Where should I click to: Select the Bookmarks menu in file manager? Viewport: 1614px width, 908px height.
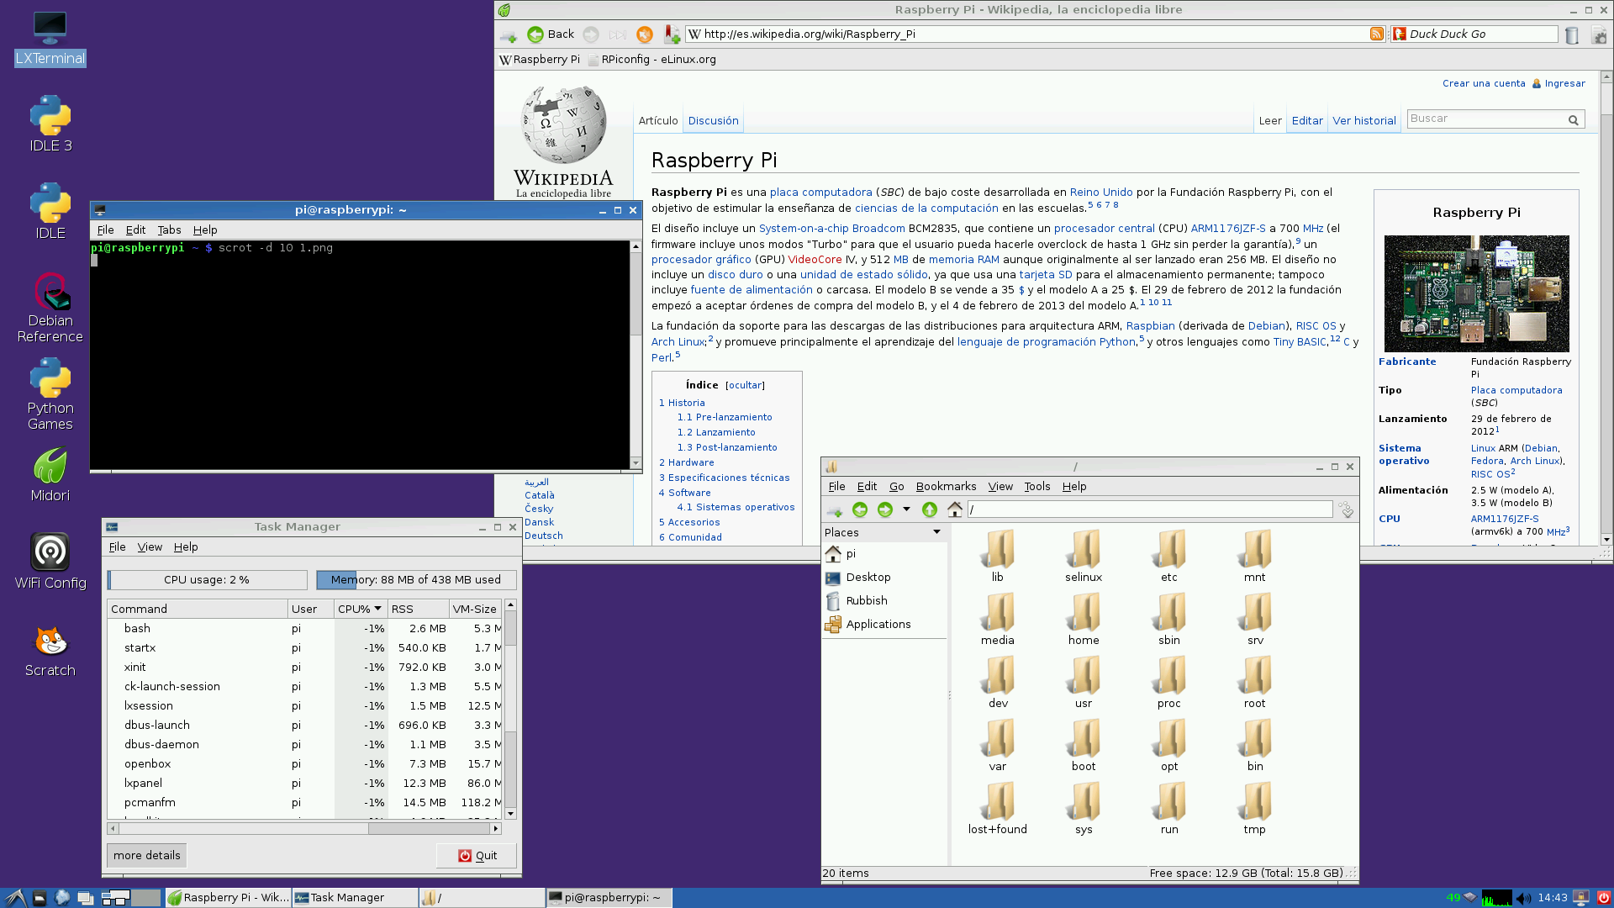(943, 486)
